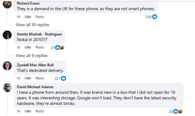
Task: Click thumbs-up reaction icon showing 201
Action: tap(63, 78)
